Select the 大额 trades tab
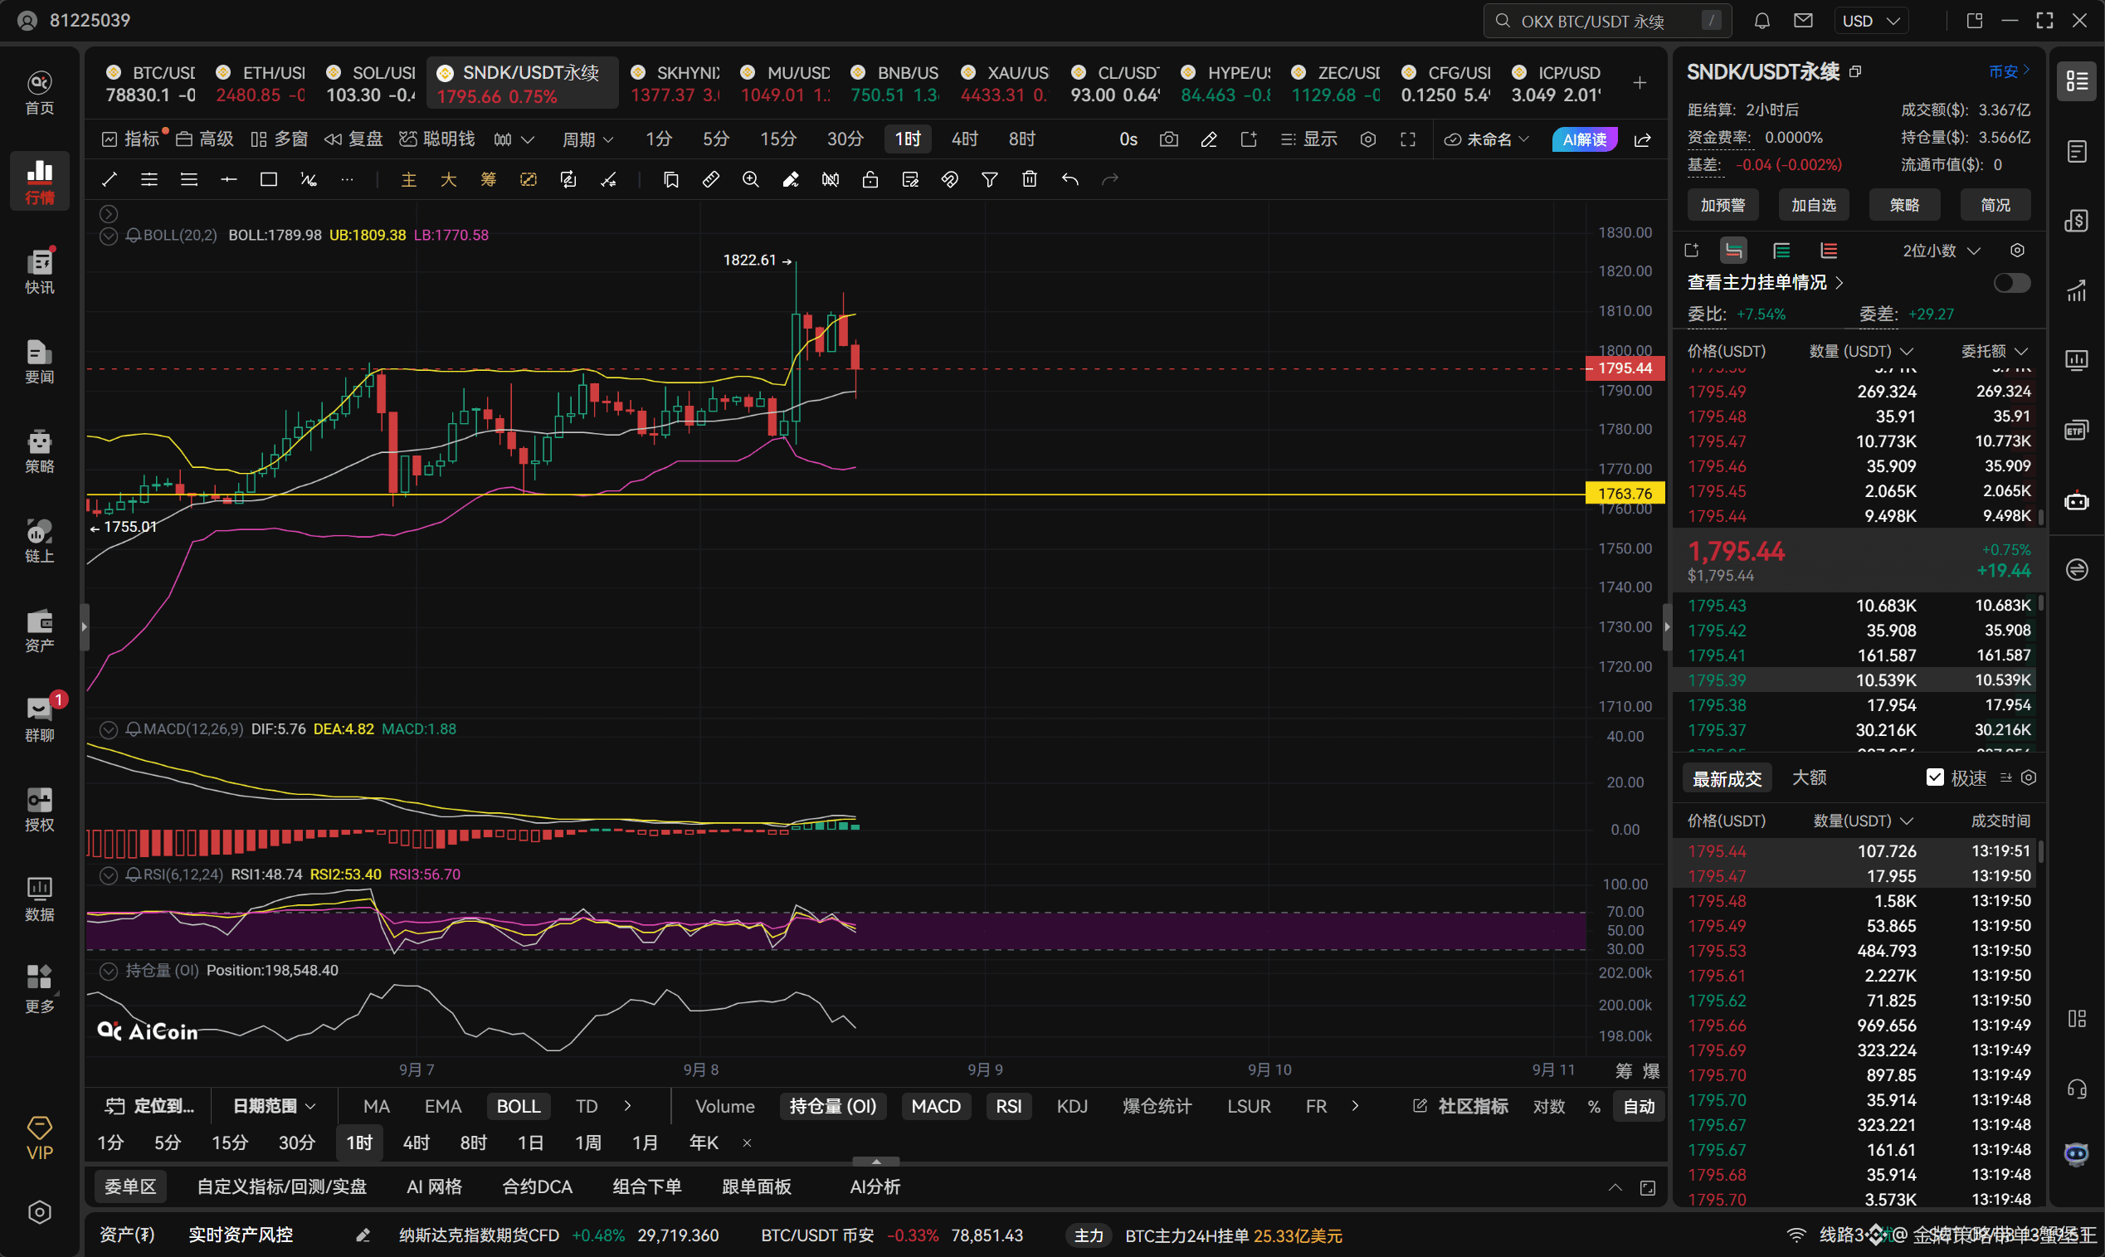 click(x=1809, y=777)
